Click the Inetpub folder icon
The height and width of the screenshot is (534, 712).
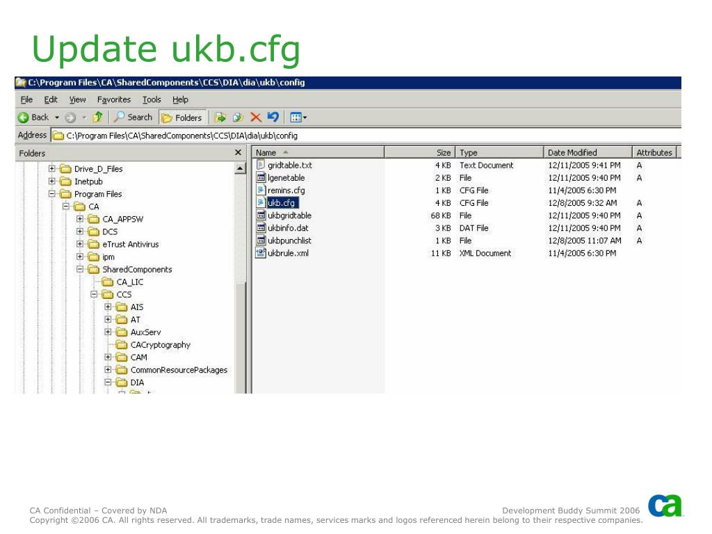65,181
